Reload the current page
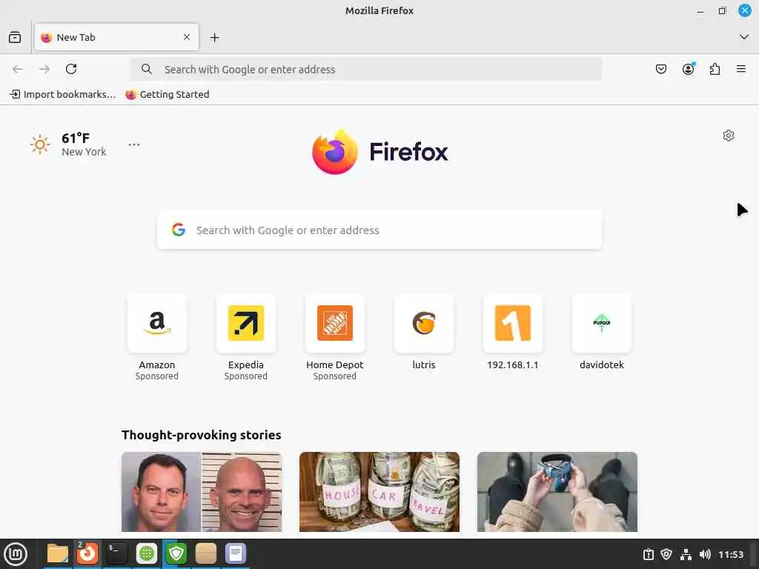 [71, 69]
